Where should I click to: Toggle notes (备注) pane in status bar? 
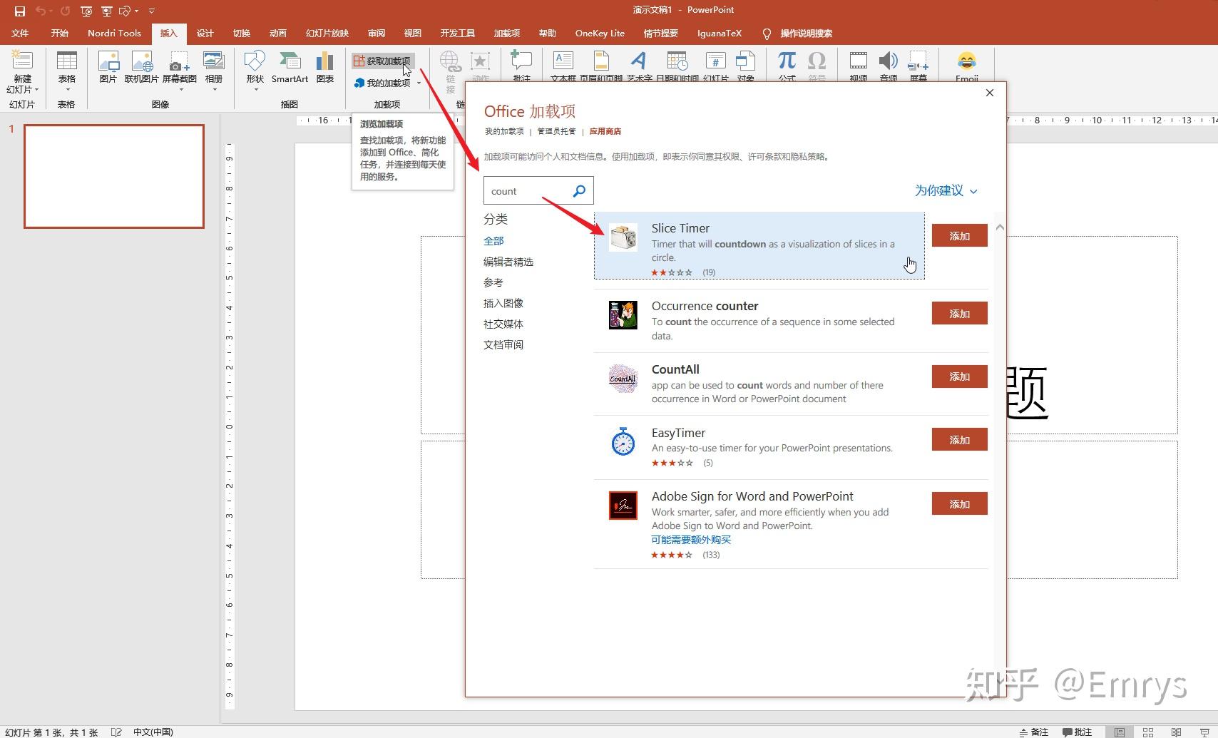click(x=1034, y=732)
